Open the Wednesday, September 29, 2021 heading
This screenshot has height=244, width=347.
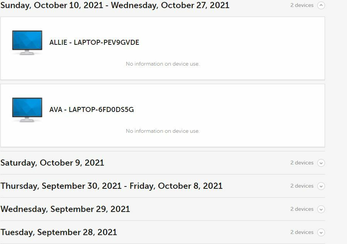[65, 209]
